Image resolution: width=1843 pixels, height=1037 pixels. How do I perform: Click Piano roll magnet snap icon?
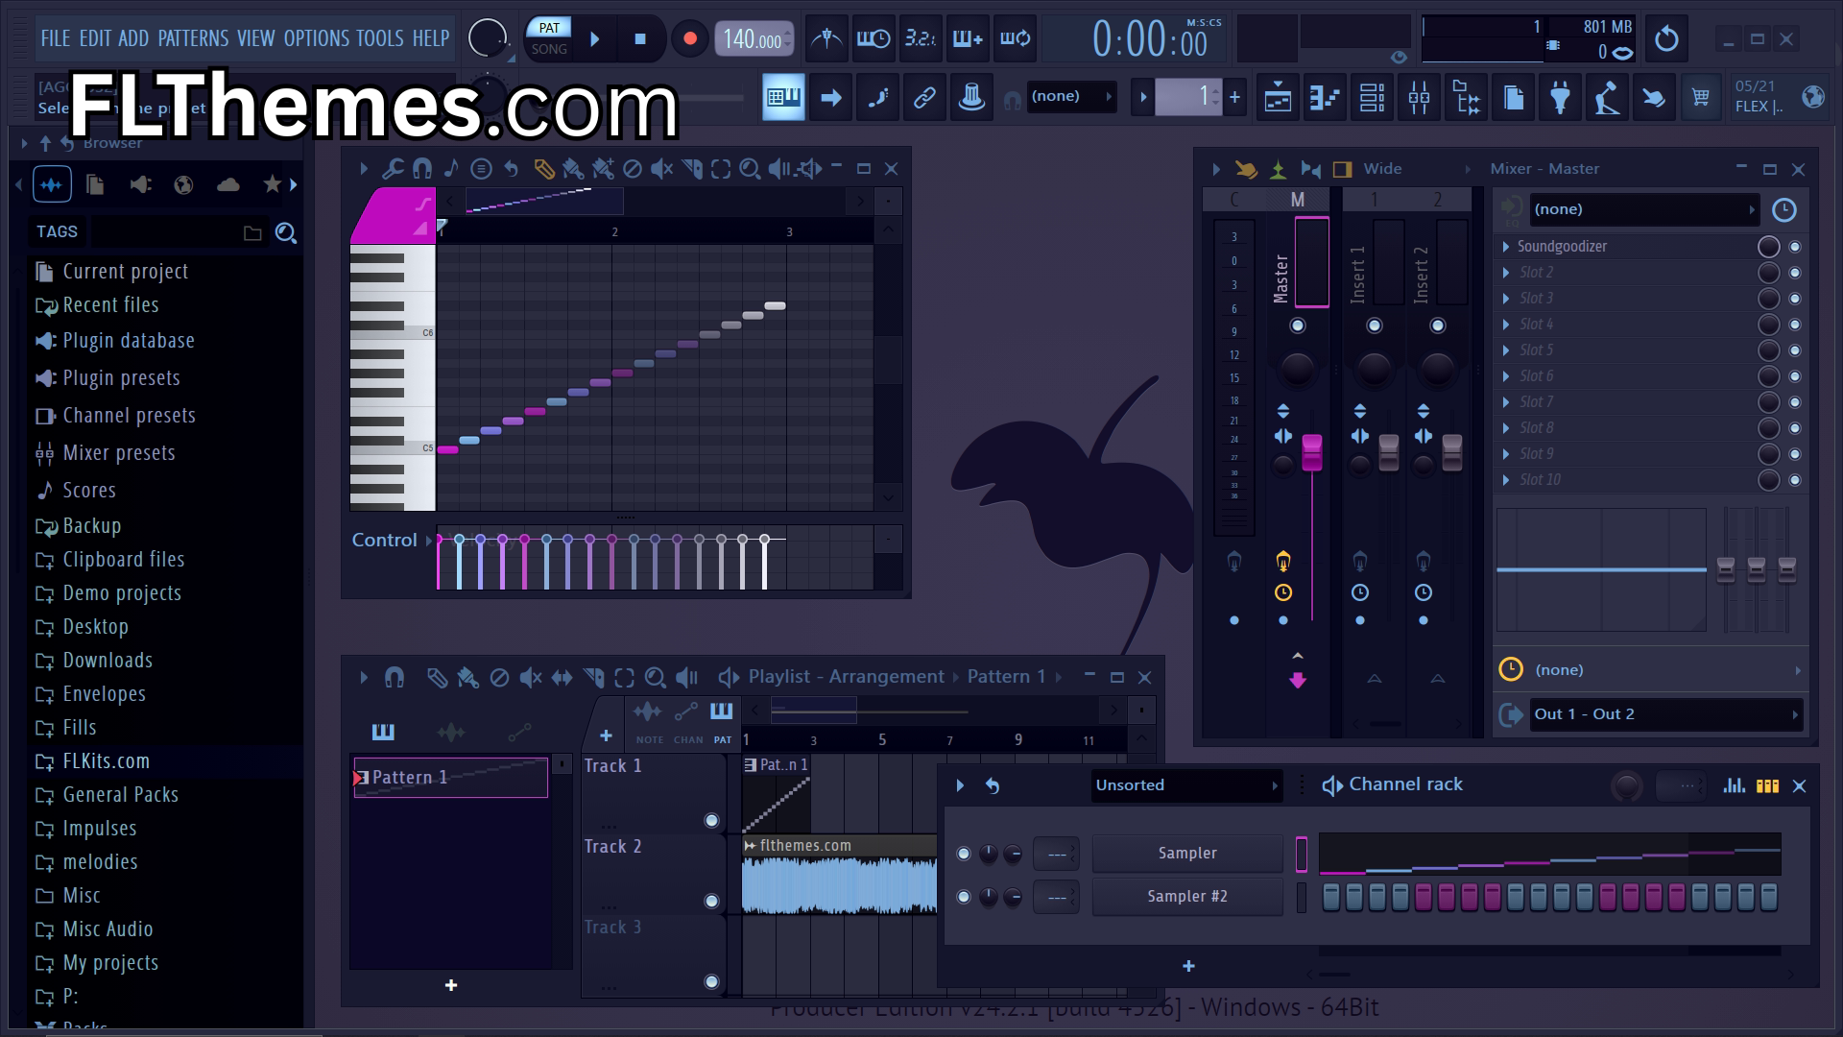[421, 169]
